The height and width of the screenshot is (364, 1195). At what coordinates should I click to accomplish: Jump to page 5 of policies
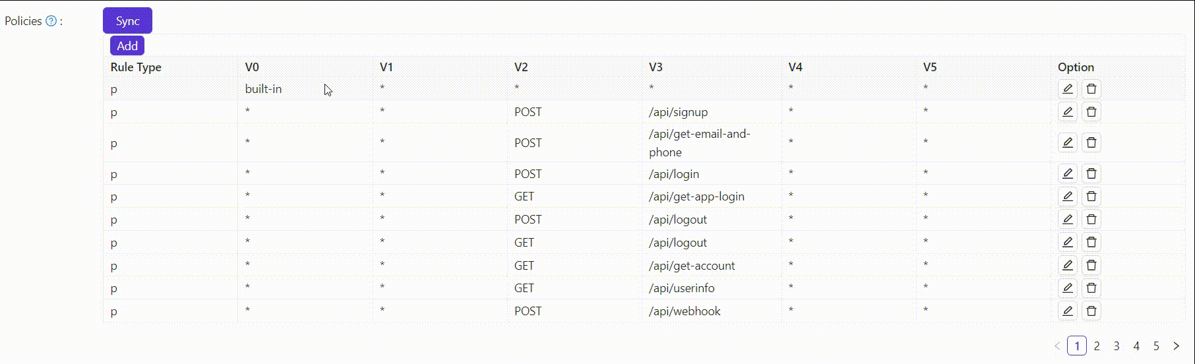pyautogui.click(x=1156, y=346)
